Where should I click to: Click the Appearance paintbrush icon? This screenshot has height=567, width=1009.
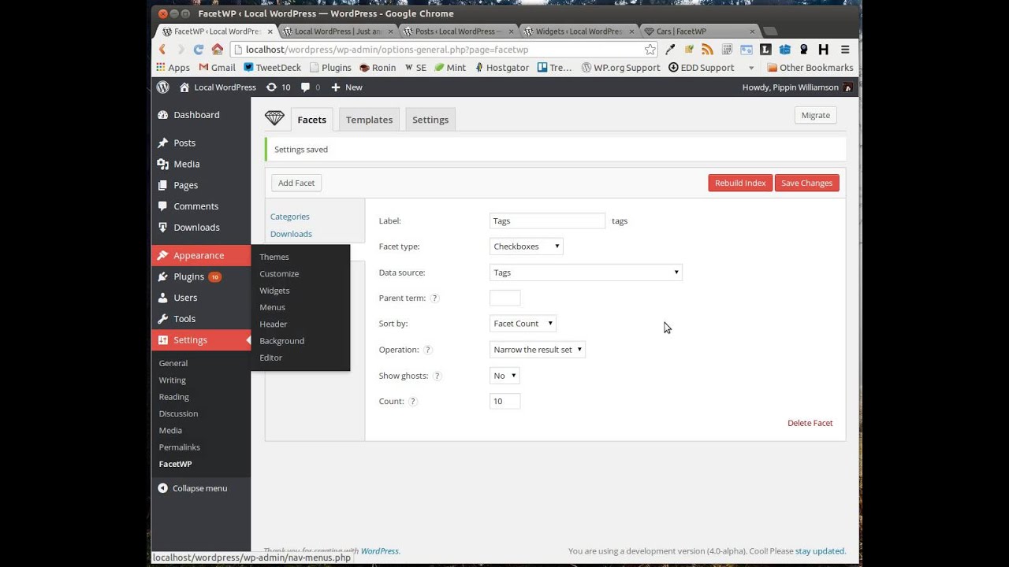(x=162, y=255)
